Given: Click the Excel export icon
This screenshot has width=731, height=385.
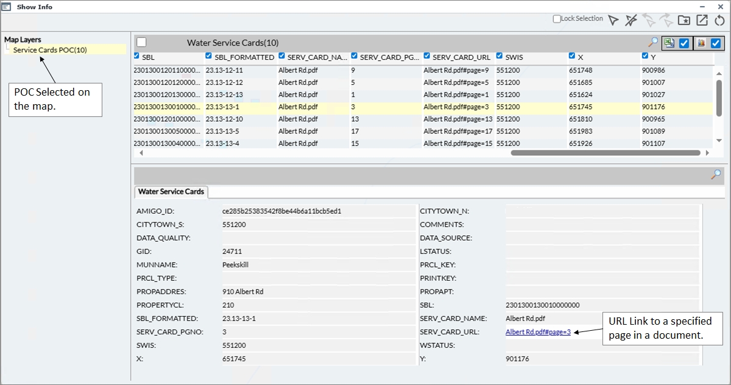Looking at the screenshot, I should click(669, 43).
